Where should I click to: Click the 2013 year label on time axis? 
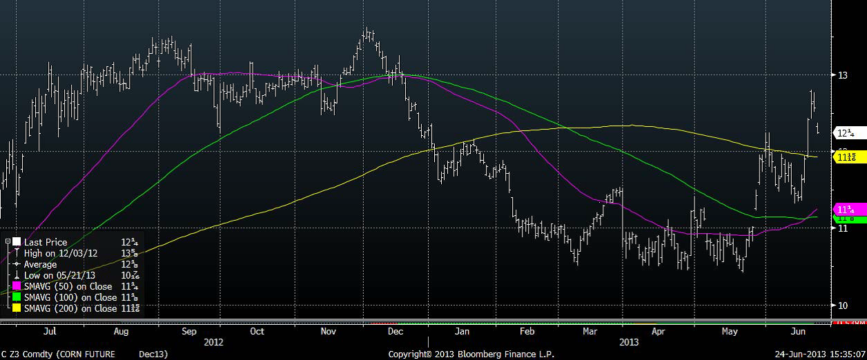629,342
